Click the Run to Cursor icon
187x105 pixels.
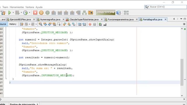[x=78, y=13]
